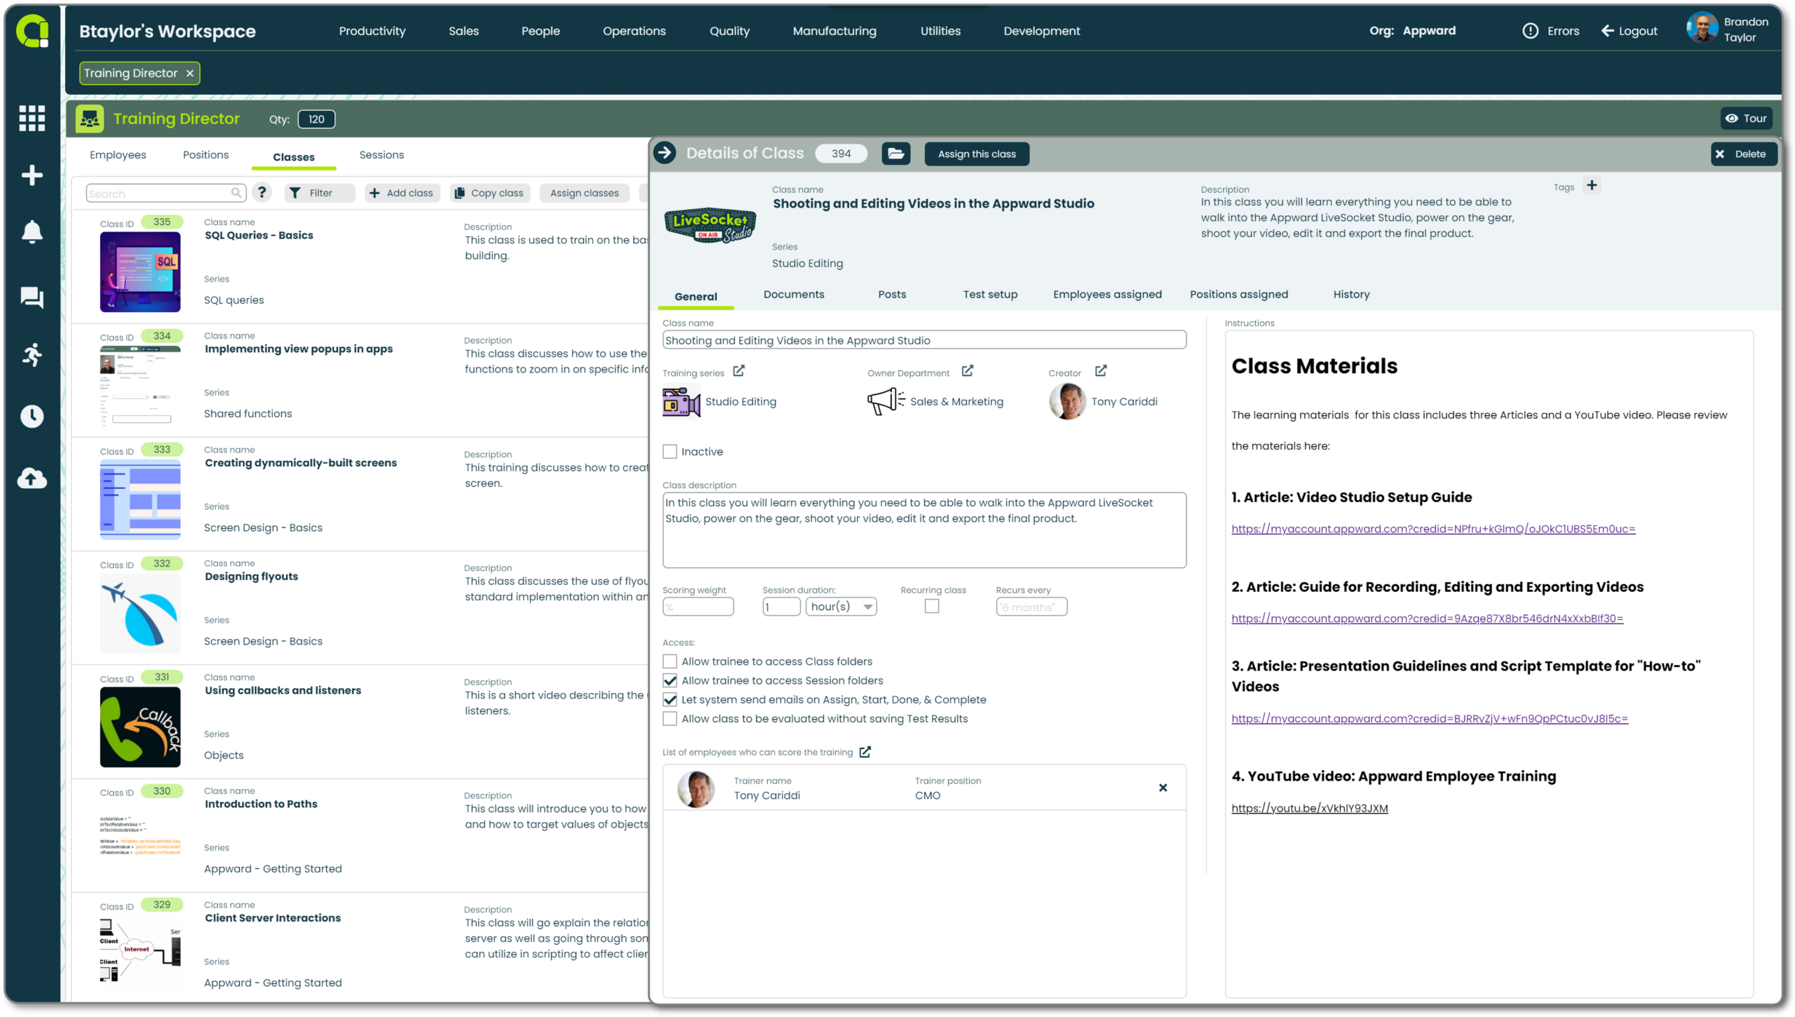Uncheck system send emails option
This screenshot has width=1795, height=1017.
point(670,699)
